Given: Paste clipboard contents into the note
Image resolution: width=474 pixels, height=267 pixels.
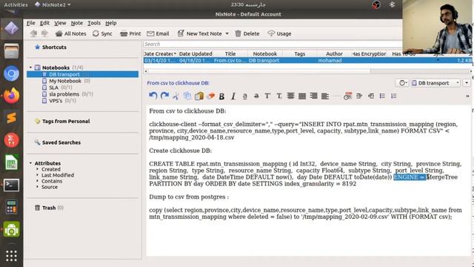Looking at the screenshot, I should pyautogui.click(x=199, y=96).
